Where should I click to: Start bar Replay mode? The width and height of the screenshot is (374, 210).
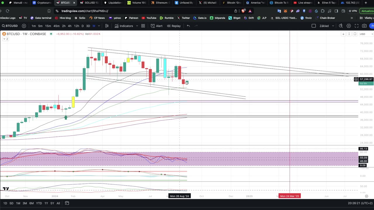tap(174, 26)
